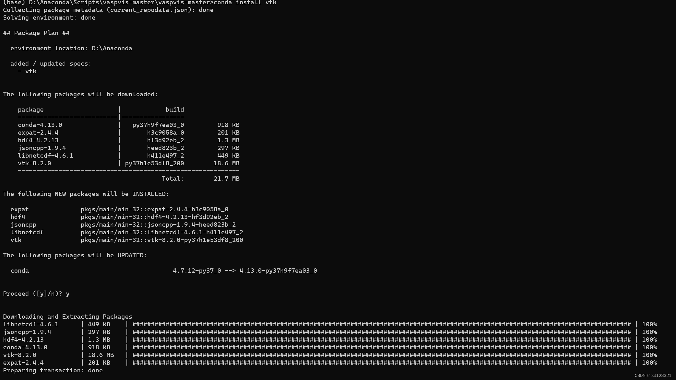Select the ## Package Plan ## heading
Screen dimensions: 676x380
click(36, 33)
